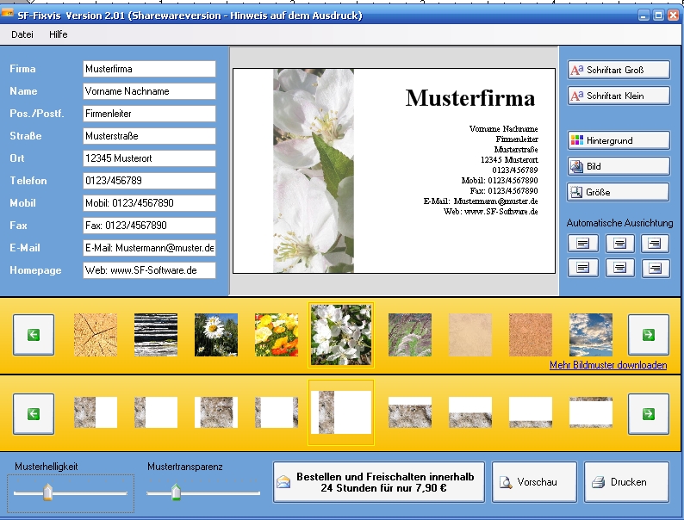Click the Drucken print button
Image resolution: width=684 pixels, height=520 pixels.
626,482
